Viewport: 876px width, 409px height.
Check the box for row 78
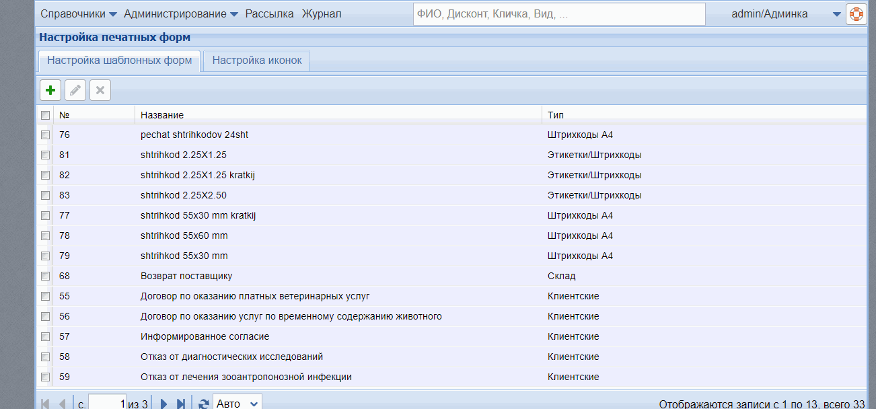[x=45, y=235]
